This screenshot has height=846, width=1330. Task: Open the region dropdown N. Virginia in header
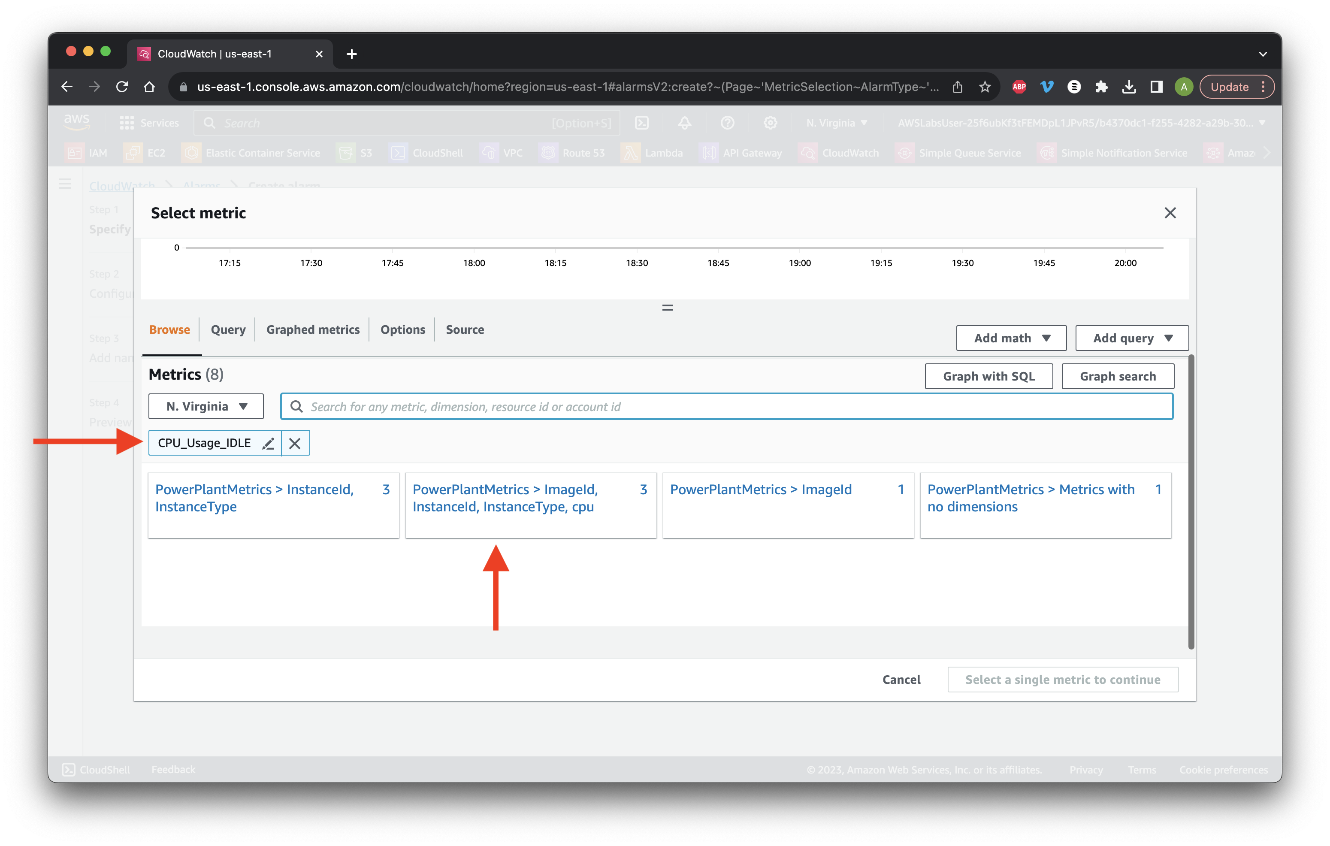[836, 123]
